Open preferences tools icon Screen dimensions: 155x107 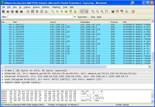pyautogui.click(x=126, y=11)
